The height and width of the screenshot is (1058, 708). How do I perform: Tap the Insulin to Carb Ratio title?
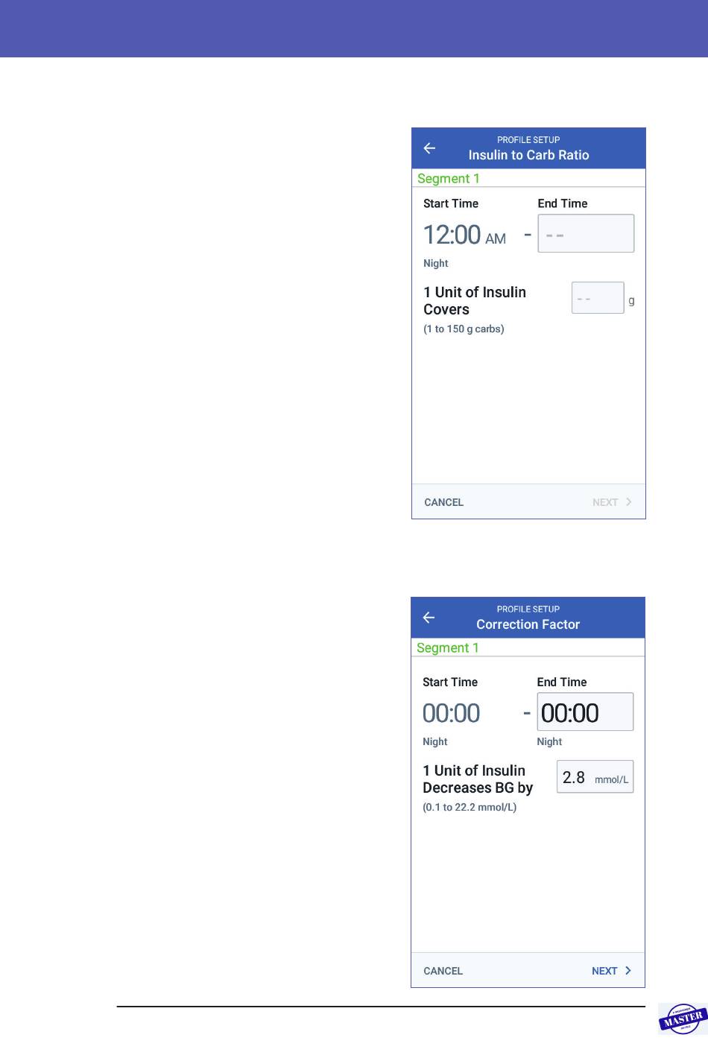528,155
